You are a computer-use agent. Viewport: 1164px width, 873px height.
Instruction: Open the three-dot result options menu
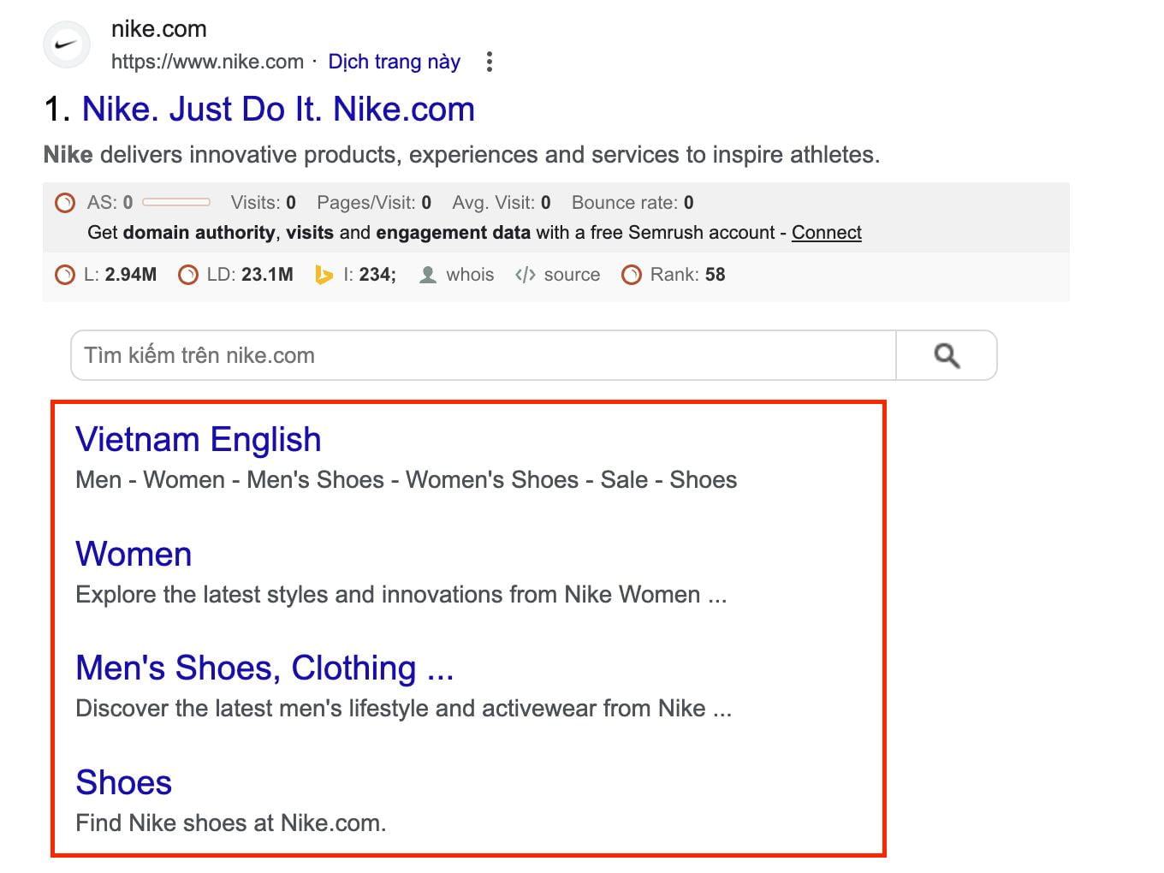coord(489,62)
